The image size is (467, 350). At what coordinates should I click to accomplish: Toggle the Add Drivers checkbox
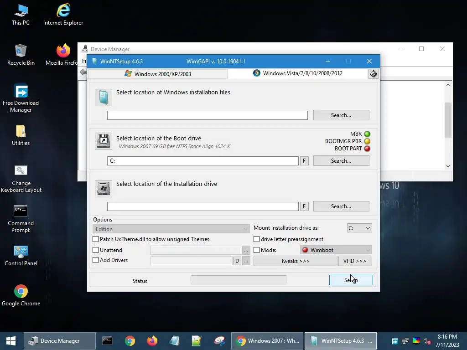coord(96,260)
